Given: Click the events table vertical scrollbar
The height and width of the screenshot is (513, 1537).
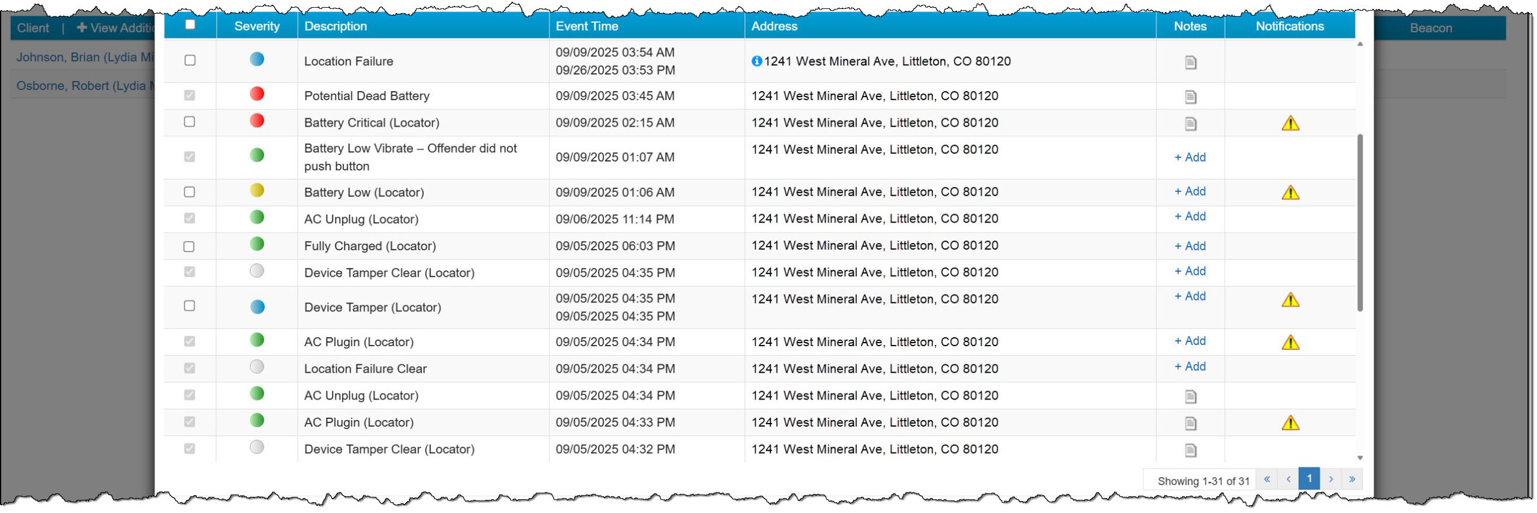Looking at the screenshot, I should coord(1359,222).
